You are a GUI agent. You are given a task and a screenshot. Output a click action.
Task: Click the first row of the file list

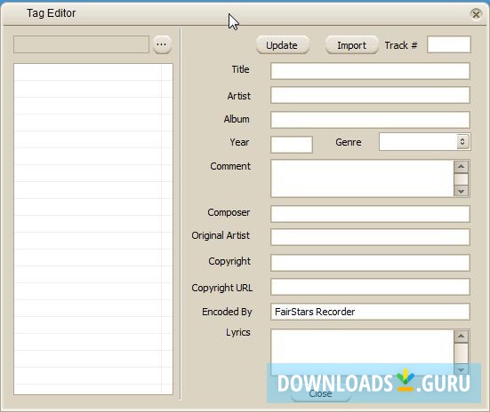(x=93, y=73)
